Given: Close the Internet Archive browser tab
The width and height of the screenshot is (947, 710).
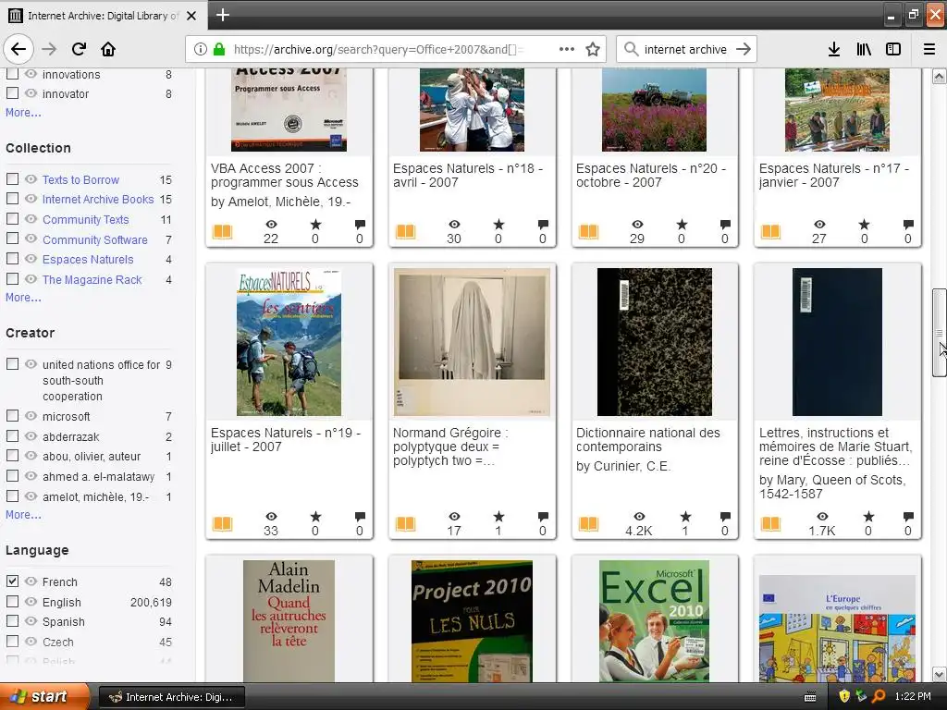Looking at the screenshot, I should click(x=191, y=16).
